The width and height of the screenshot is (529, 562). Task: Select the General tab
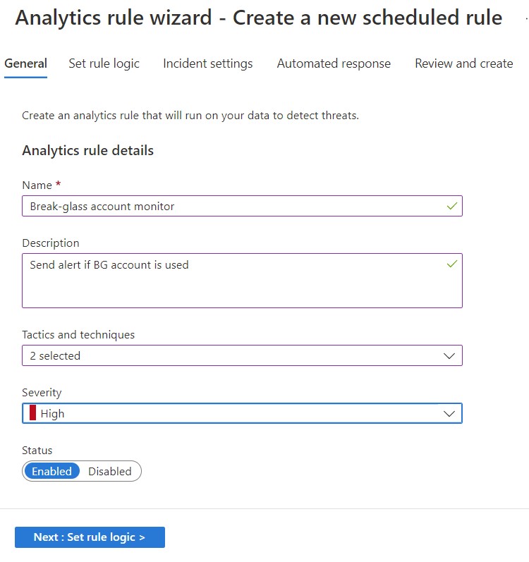pyautogui.click(x=25, y=63)
